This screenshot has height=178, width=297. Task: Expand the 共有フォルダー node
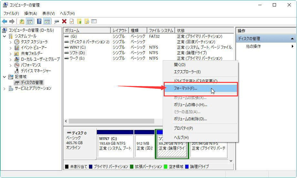(11, 54)
